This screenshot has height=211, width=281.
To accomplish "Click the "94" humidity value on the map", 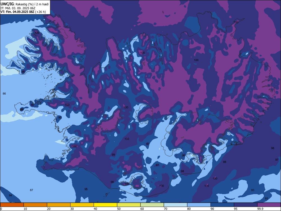I will pyautogui.click(x=10, y=196).
